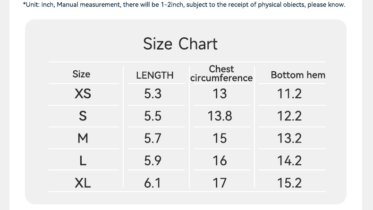The image size is (373, 210).
Task: Click the Size column header
Action: 81,74
